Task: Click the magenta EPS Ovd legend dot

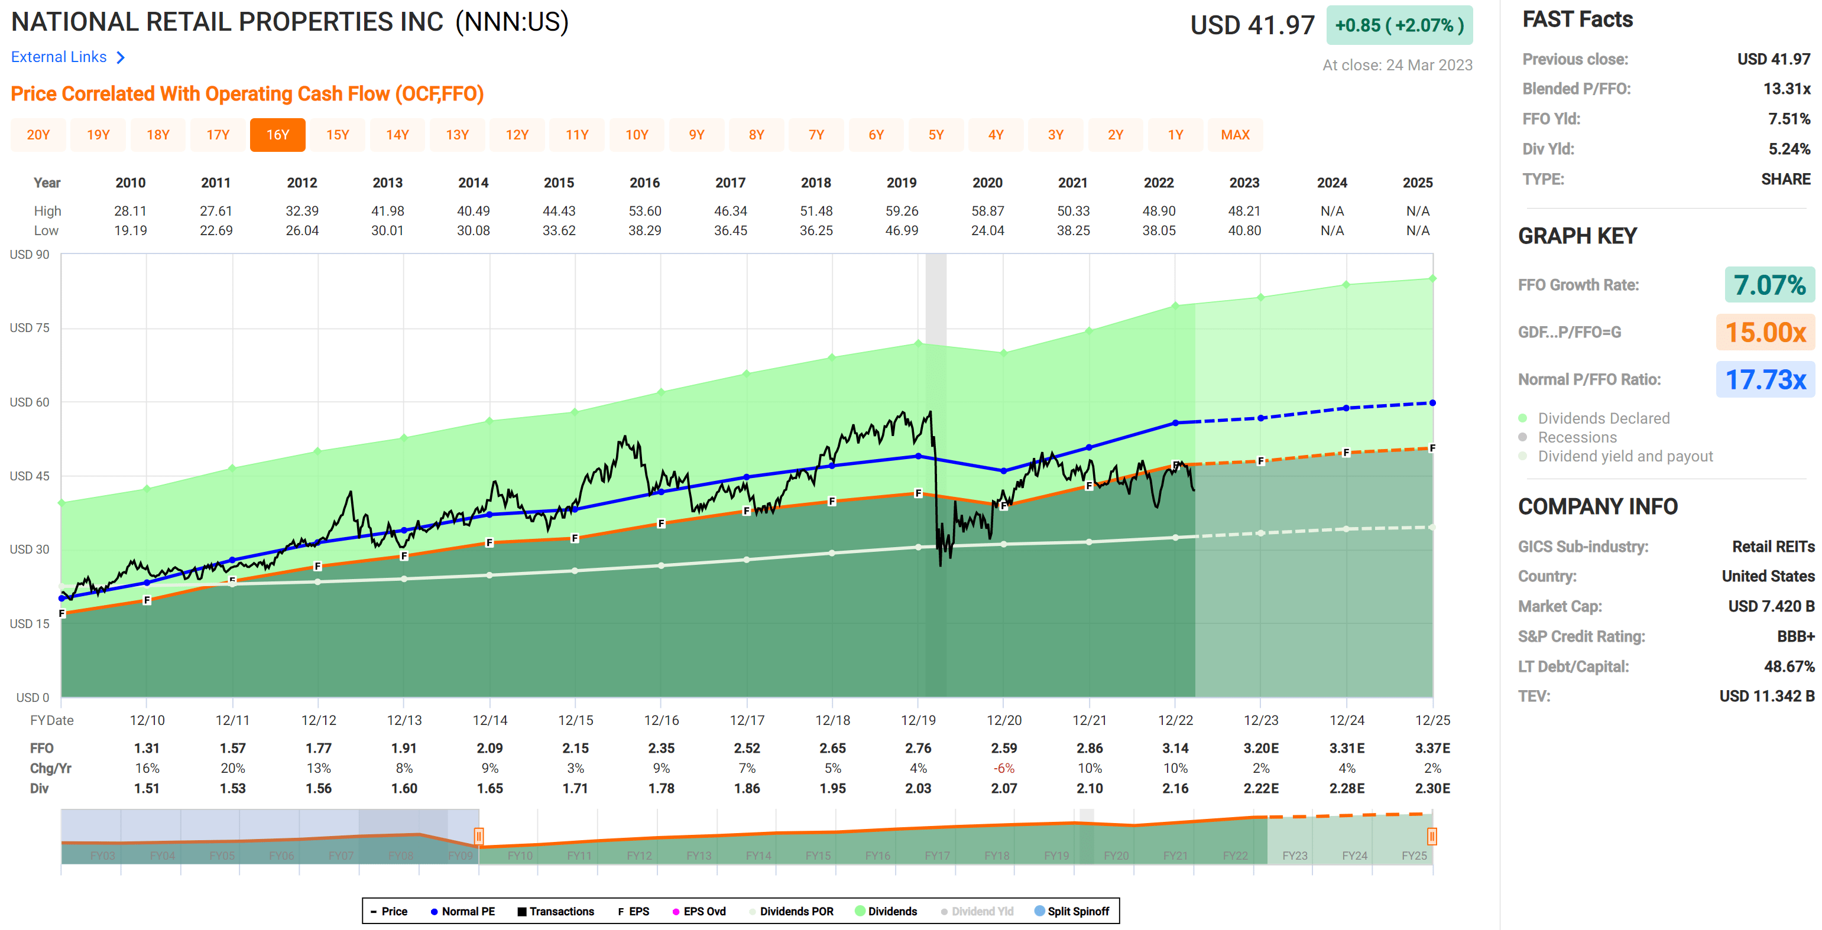Action: click(x=676, y=912)
